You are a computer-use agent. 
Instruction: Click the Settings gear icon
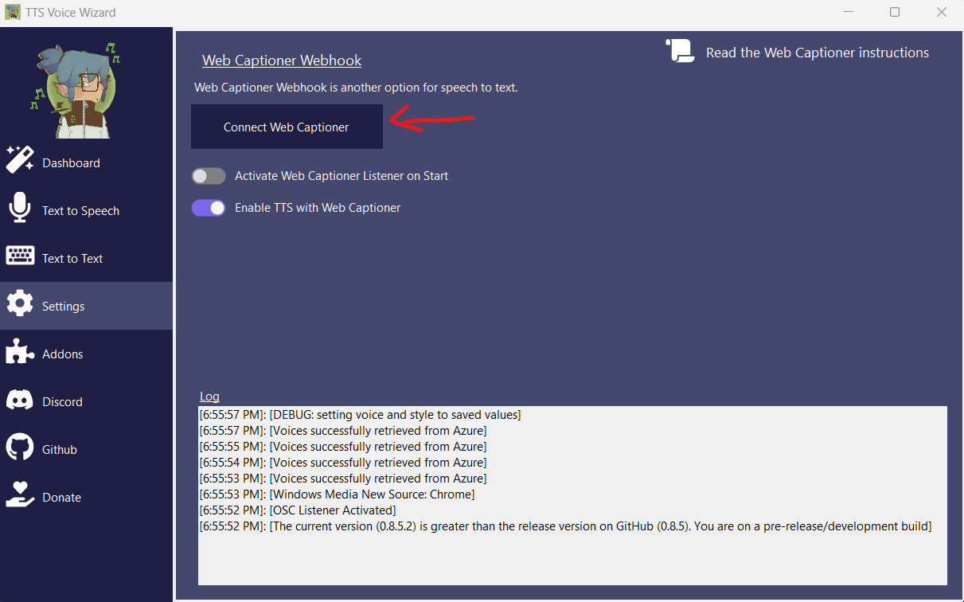pyautogui.click(x=19, y=303)
